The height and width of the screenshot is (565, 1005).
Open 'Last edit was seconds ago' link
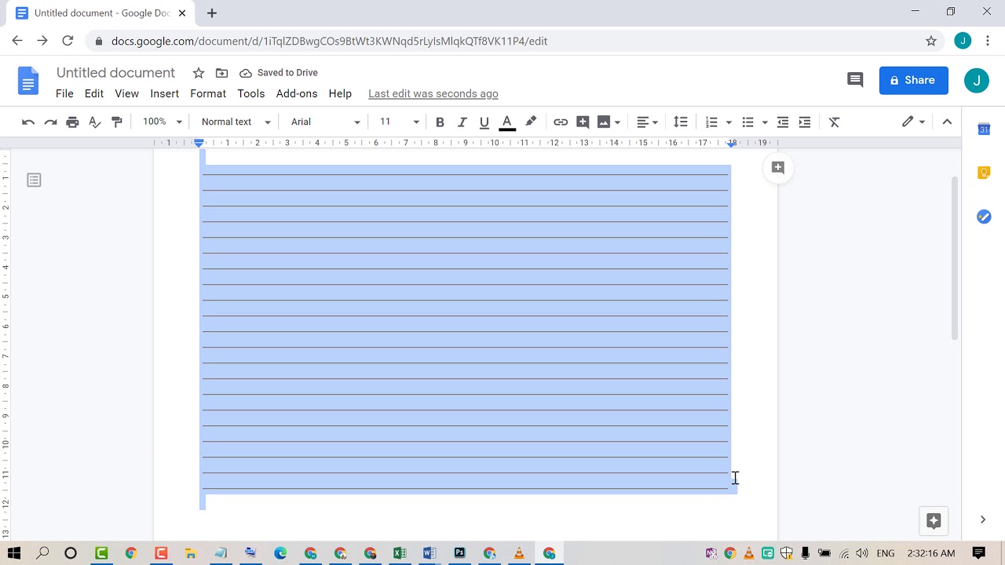(x=433, y=93)
